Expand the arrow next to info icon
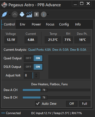This screenshot has width=95, height=117. coord(48,14)
